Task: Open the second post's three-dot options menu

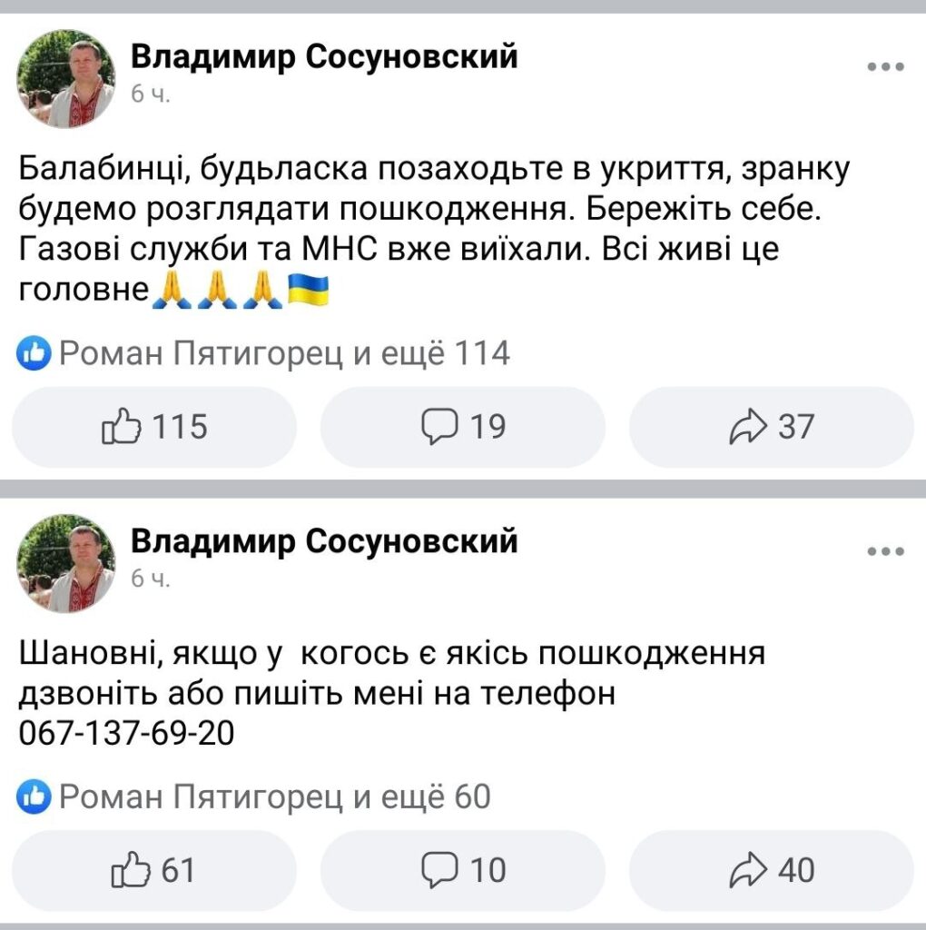Action: coord(885,551)
